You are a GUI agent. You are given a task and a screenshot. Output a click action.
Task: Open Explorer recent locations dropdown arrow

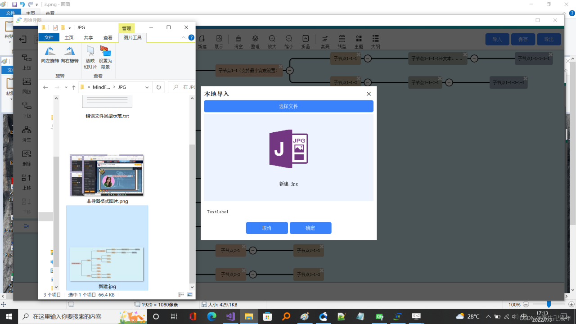(x=66, y=87)
